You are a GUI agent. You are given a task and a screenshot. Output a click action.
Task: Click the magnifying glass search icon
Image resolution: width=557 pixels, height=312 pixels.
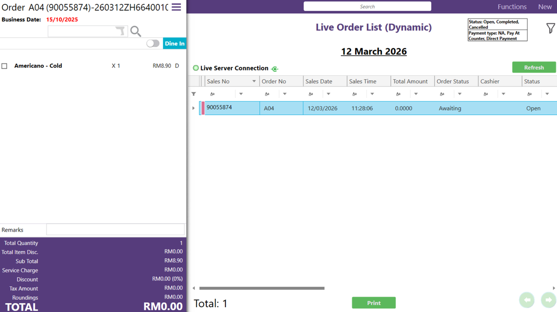coord(136,31)
